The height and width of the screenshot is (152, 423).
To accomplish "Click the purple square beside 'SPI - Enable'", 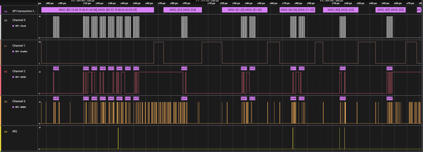I will click(x=13, y=51).
